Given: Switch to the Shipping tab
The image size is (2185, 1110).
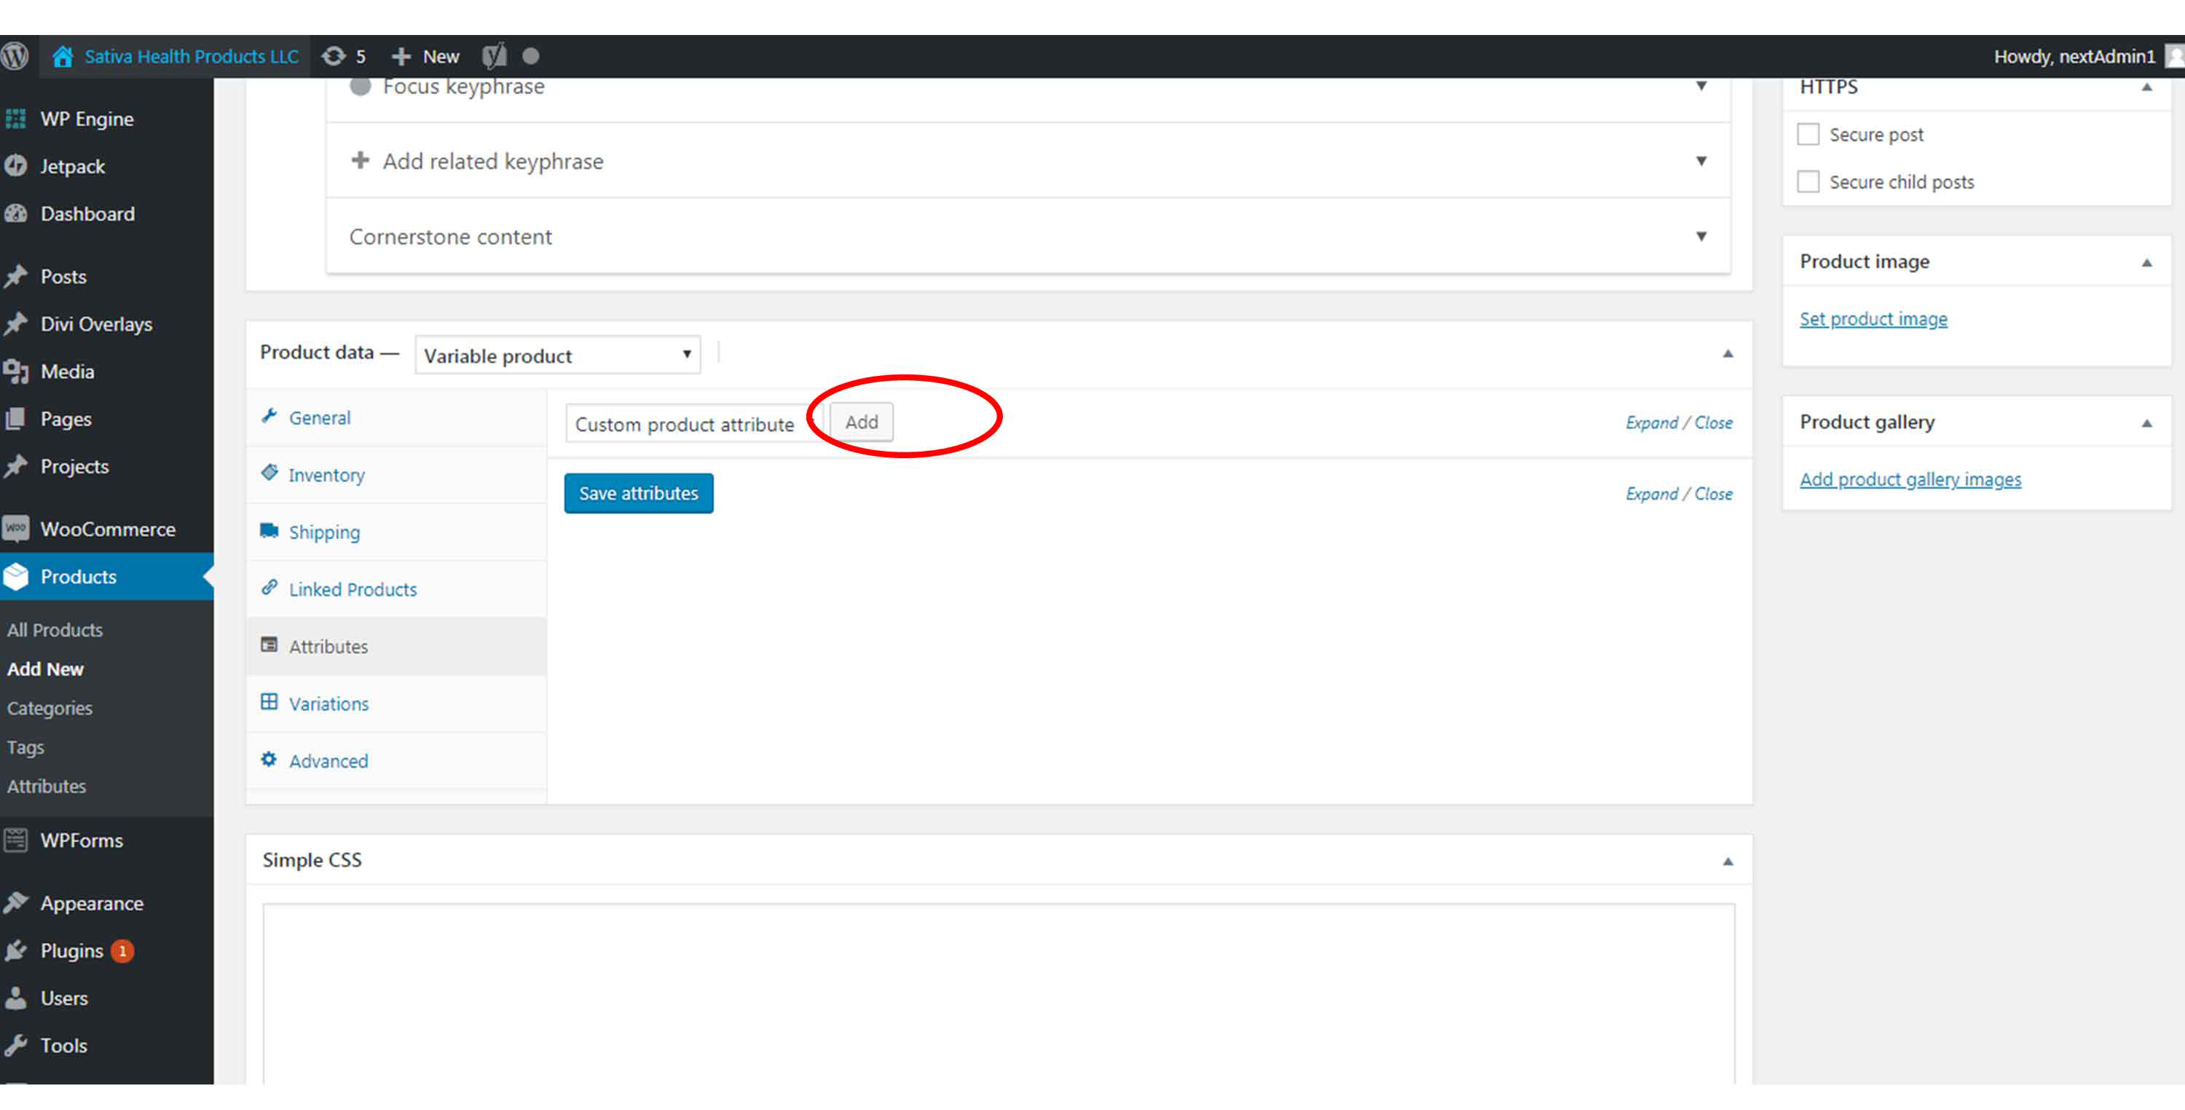Looking at the screenshot, I should click(396, 532).
